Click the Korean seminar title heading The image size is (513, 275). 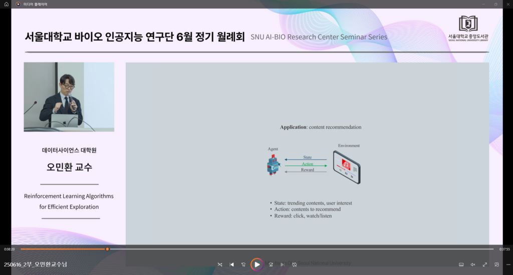[x=135, y=36]
